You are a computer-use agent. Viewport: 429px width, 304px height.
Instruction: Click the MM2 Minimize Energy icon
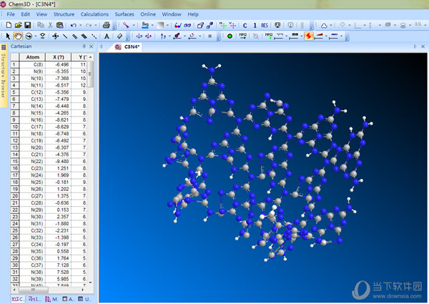pyautogui.click(x=243, y=36)
